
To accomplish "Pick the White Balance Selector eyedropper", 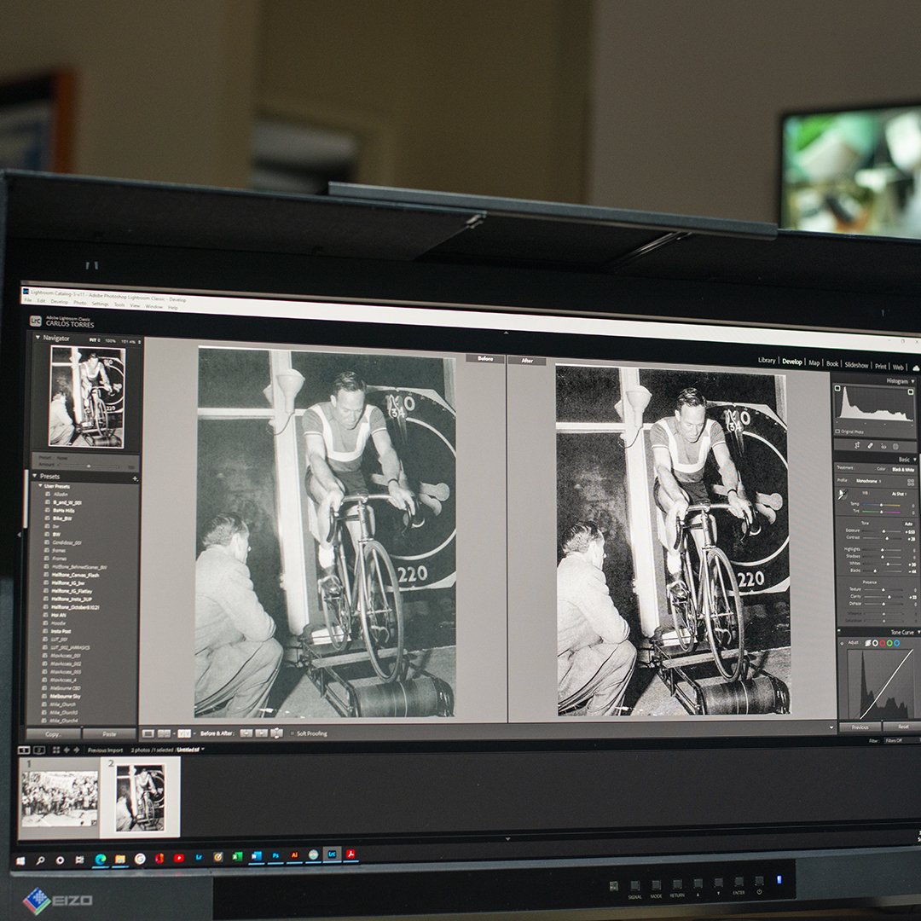I will 843,495.
